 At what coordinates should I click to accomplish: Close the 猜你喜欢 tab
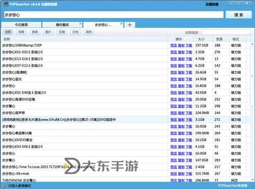(x=80, y=23)
